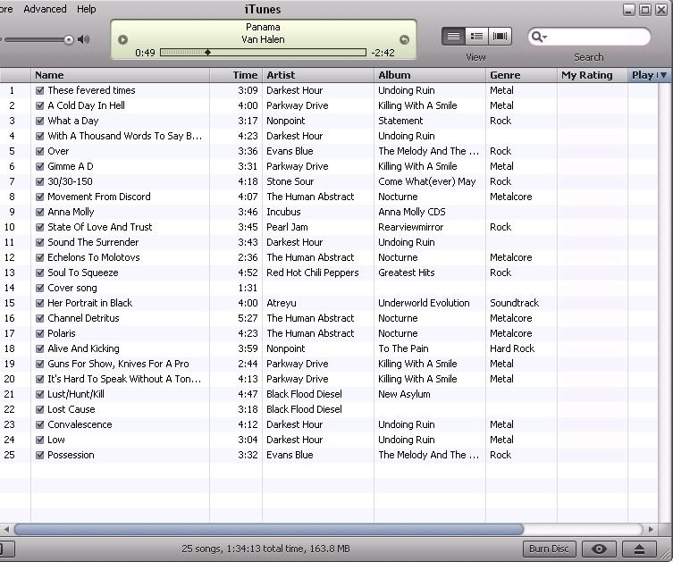Image resolution: width=673 pixels, height=562 pixels.
Task: Select the song Echelons To Molotovs
Action: click(94, 257)
